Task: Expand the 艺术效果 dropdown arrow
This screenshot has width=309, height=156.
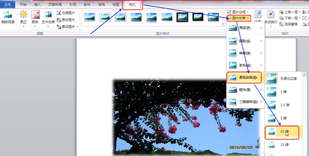Action: click(x=48, y=26)
